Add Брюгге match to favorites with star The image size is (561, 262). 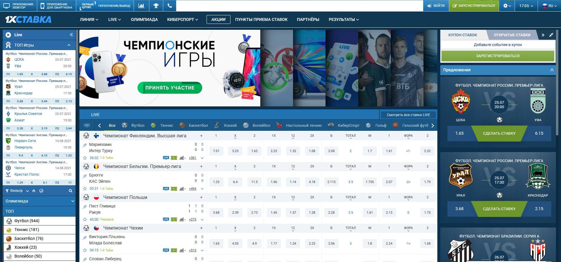(85, 189)
